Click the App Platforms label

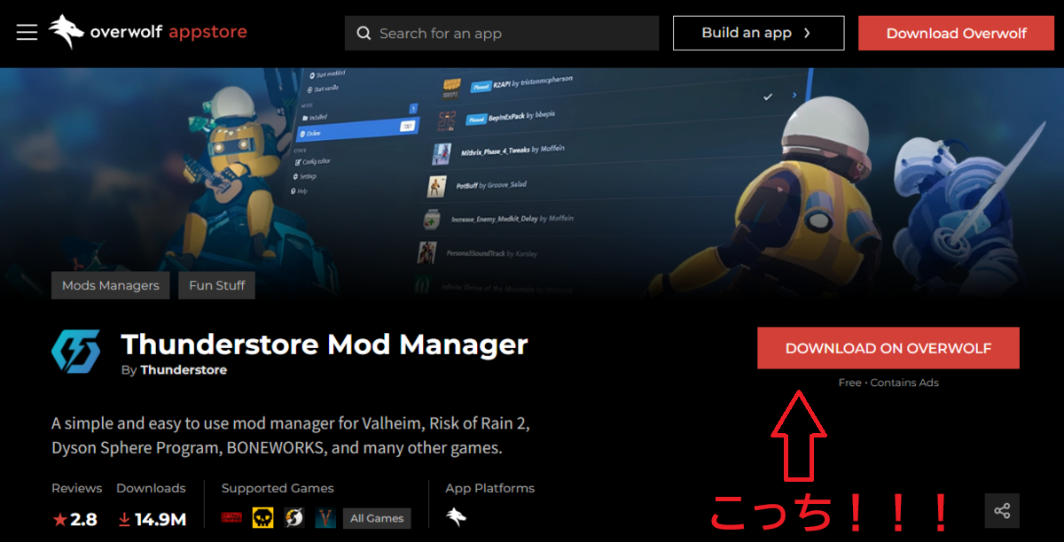(490, 488)
